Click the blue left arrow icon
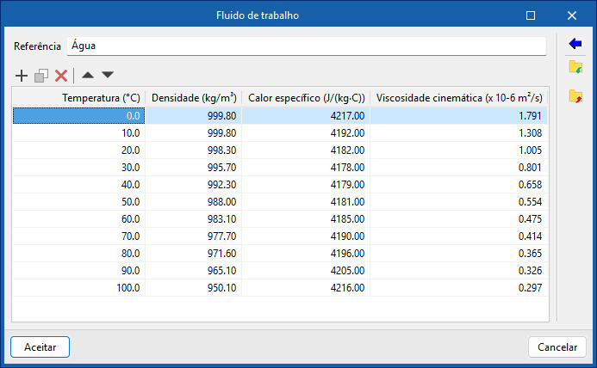597x368 pixels. [x=575, y=43]
